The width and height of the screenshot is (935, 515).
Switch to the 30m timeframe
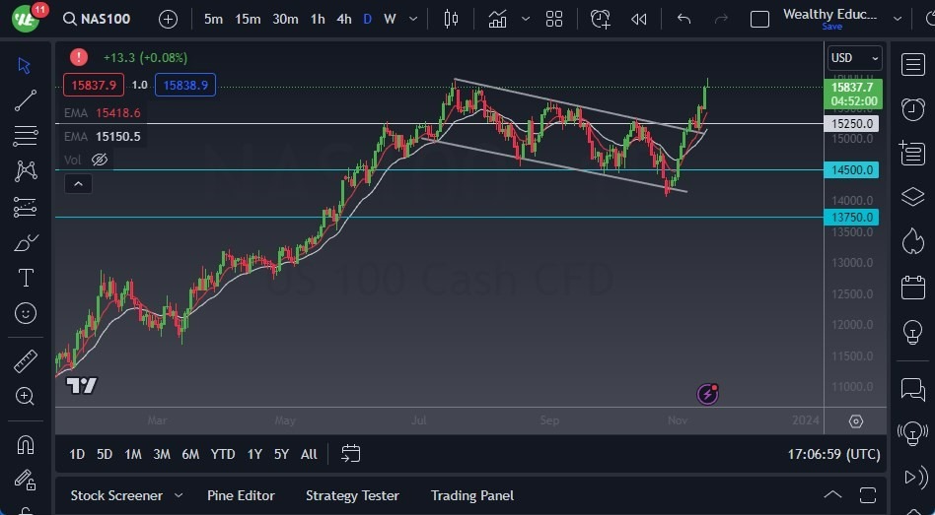pyautogui.click(x=285, y=19)
